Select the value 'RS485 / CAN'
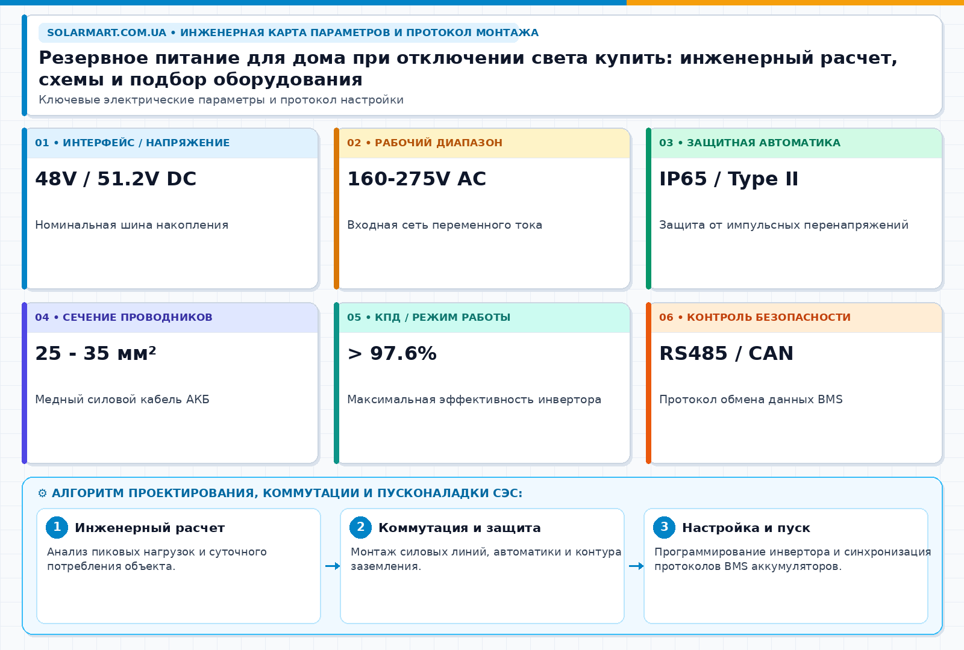Viewport: 964px width, 650px height. click(727, 353)
